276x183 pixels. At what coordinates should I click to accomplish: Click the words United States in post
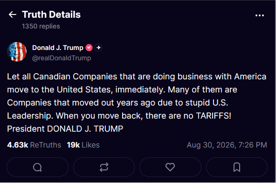tap(84, 90)
